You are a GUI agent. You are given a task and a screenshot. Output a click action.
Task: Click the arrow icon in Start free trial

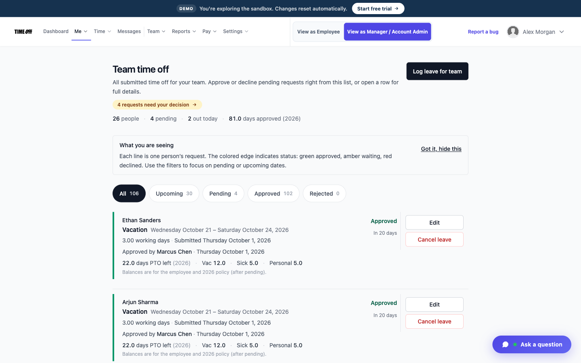pos(397,8)
